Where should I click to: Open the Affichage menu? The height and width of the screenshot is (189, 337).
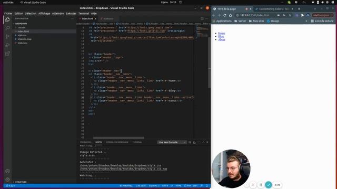point(44,13)
